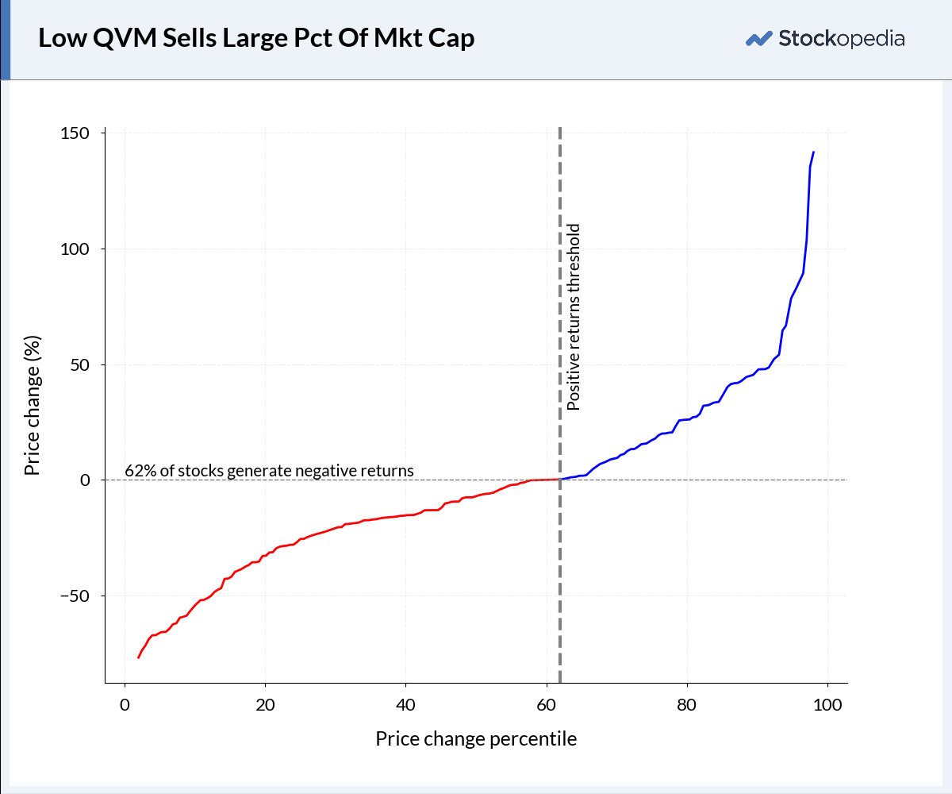Click the '62% of stocks generate negative returns' annotation

pyautogui.click(x=270, y=470)
